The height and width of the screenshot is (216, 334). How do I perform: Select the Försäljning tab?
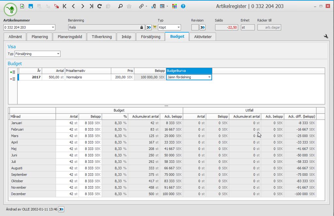[151, 37]
